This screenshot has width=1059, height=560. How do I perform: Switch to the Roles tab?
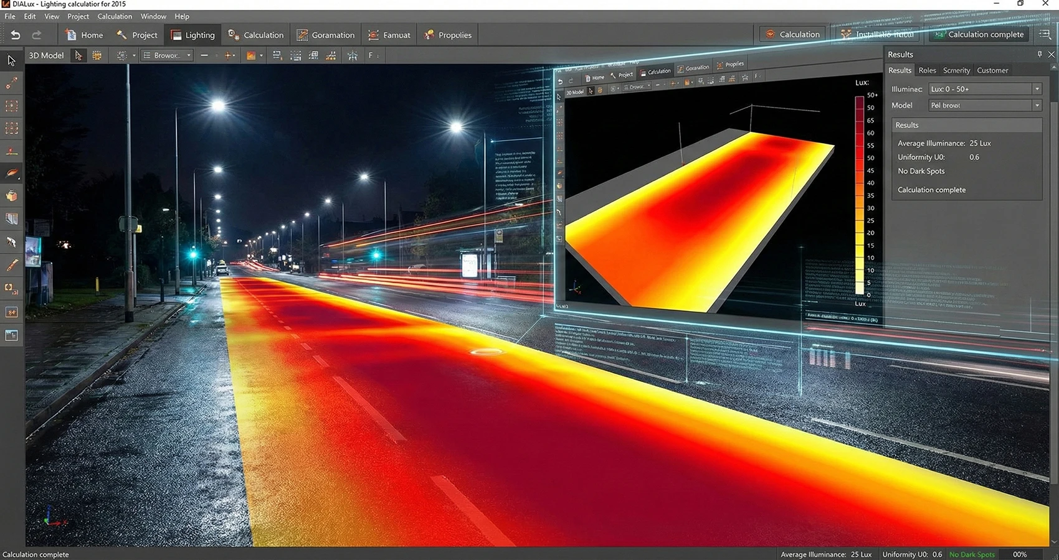[927, 70]
